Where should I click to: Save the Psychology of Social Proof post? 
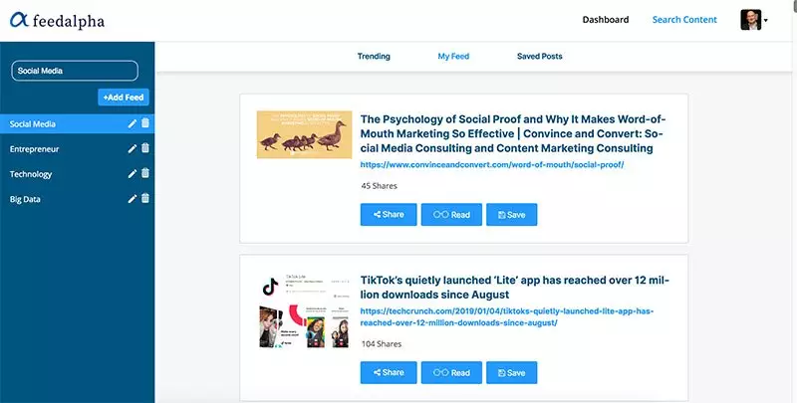[x=511, y=215]
